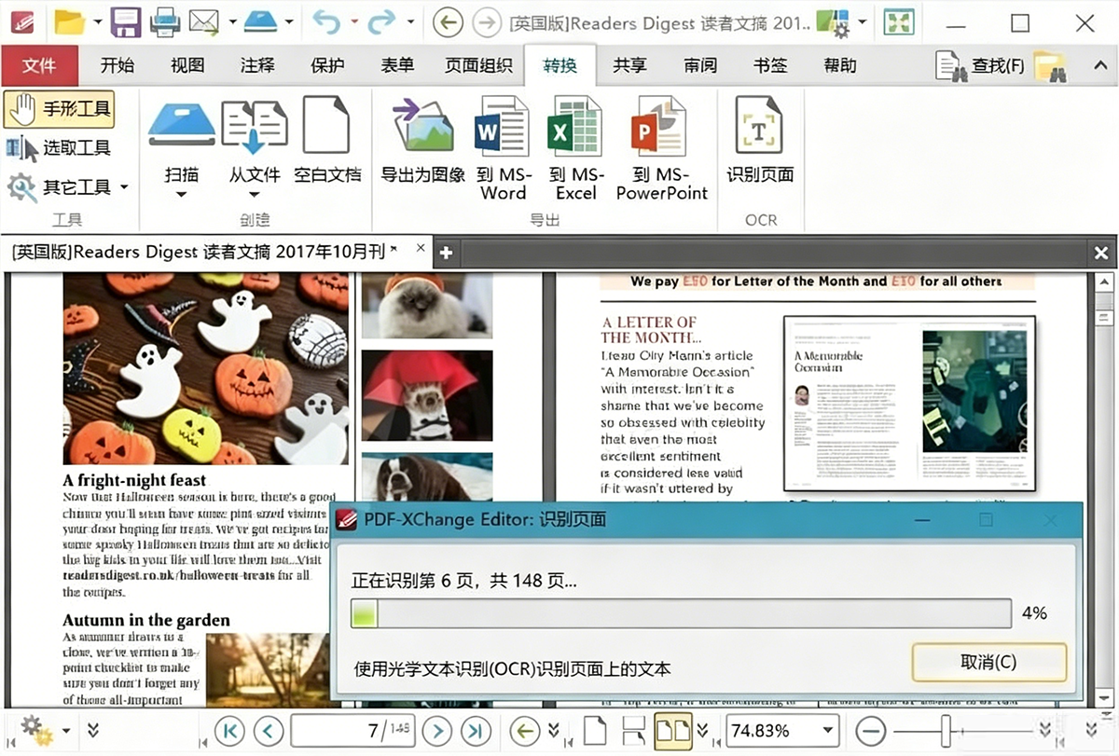
Task: Export pages as image (导出为图像)
Action: 422,140
